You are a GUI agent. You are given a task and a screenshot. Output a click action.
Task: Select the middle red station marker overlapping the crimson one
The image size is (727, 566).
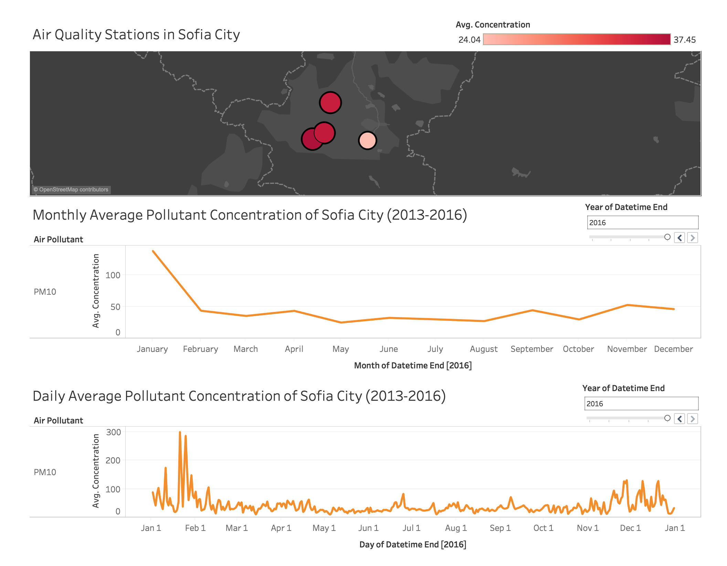click(x=325, y=133)
